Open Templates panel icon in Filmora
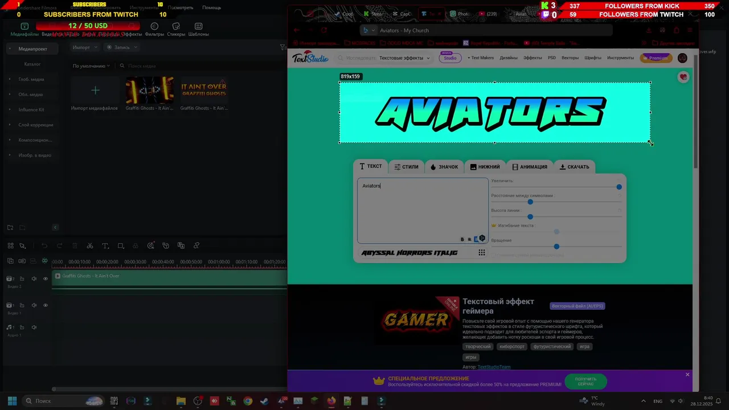 pos(199,26)
